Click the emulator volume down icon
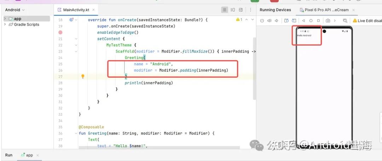The image size is (382, 161). [x=277, y=21]
